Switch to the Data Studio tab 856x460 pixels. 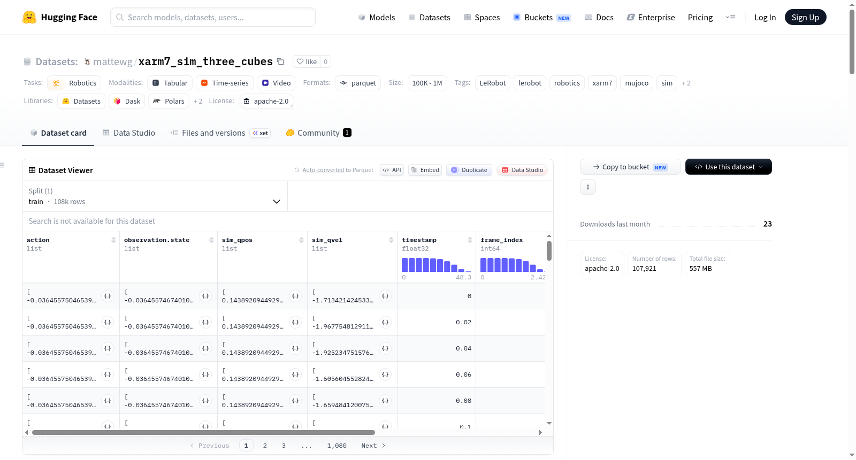click(x=129, y=133)
